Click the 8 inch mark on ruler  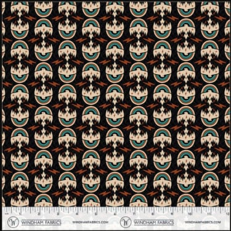(x=153, y=214)
